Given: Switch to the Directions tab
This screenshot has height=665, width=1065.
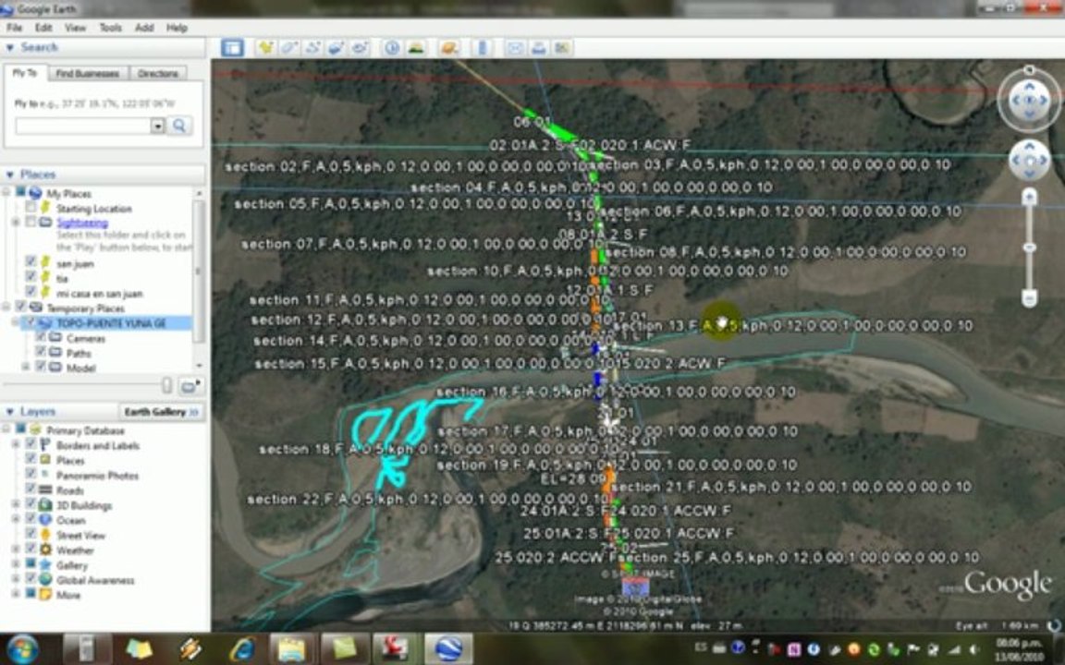Looking at the screenshot, I should coord(157,73).
